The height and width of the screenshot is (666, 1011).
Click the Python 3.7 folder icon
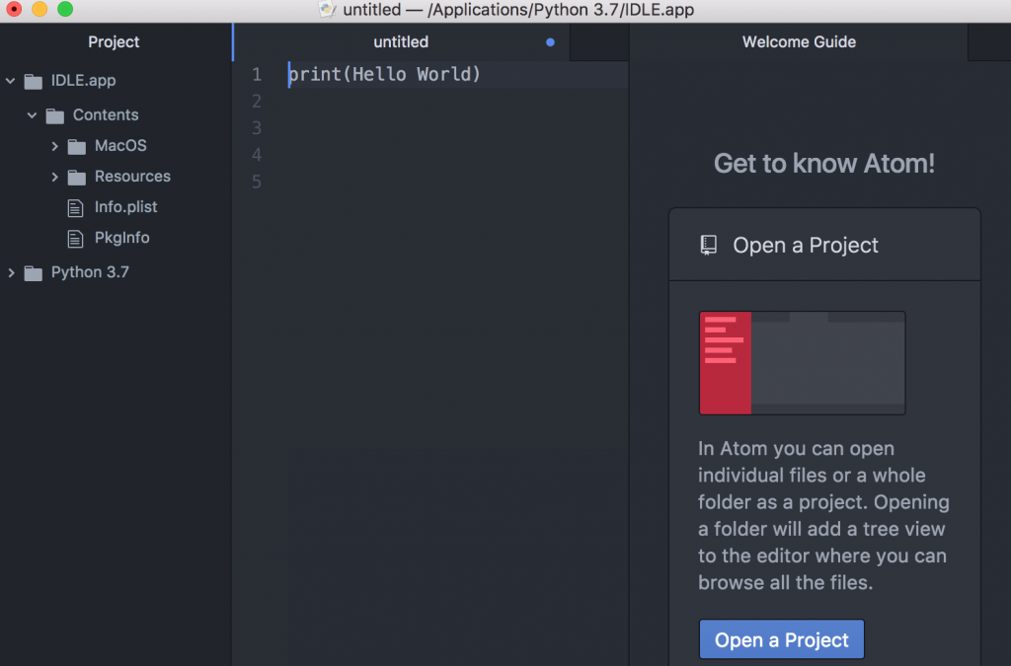pyautogui.click(x=33, y=273)
